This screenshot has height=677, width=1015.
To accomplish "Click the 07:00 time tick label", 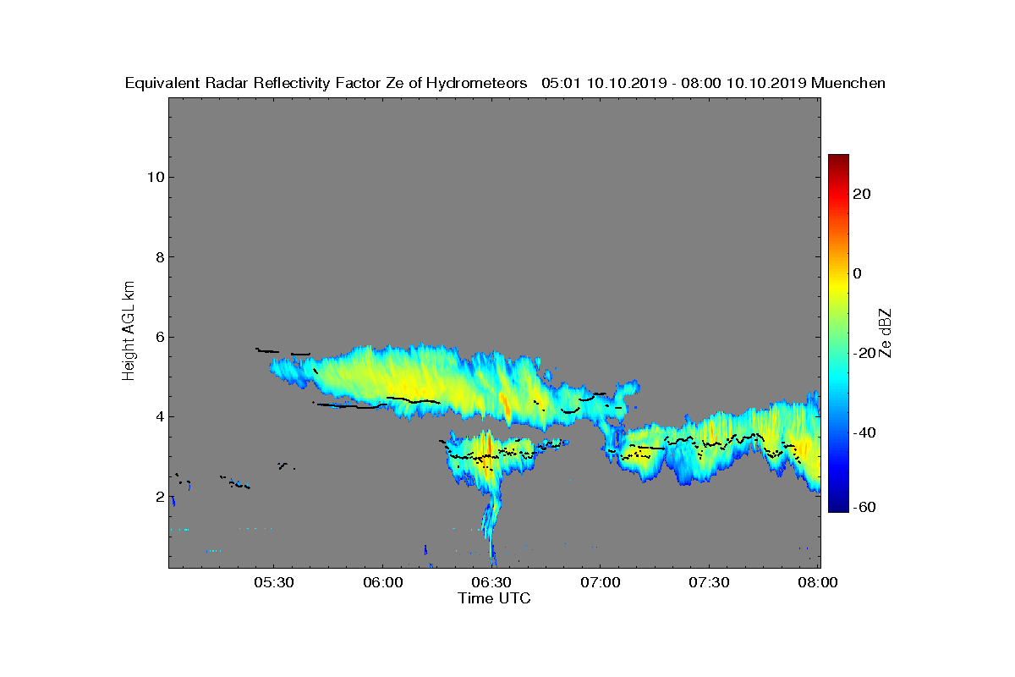I will [600, 583].
